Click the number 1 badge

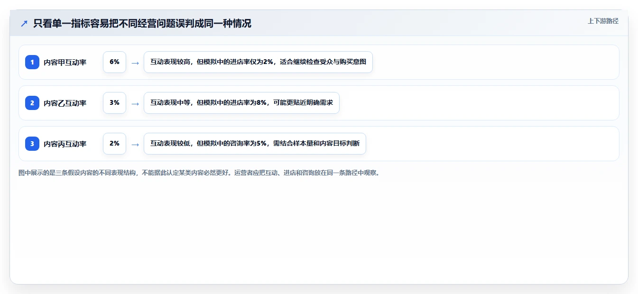pos(32,62)
